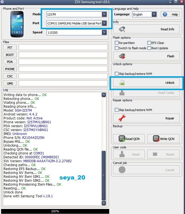Click the Read QCN chip icon
The height and width of the screenshot is (214, 185).
click(x=122, y=139)
